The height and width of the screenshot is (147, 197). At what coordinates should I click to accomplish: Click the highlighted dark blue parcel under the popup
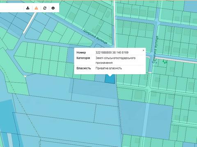(x=110, y=80)
